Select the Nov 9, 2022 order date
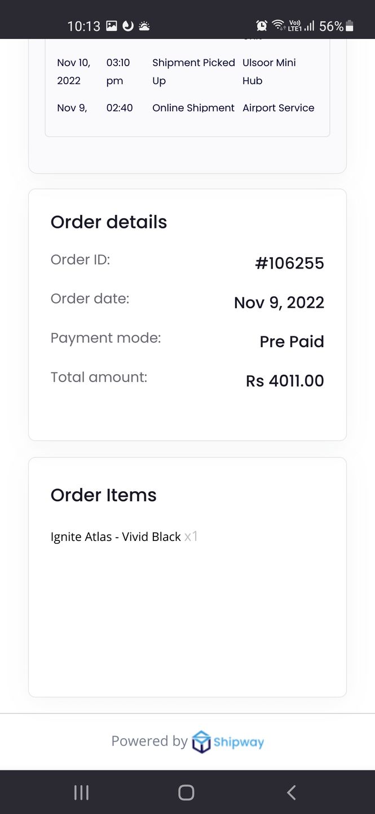This screenshot has width=375, height=814. [279, 302]
